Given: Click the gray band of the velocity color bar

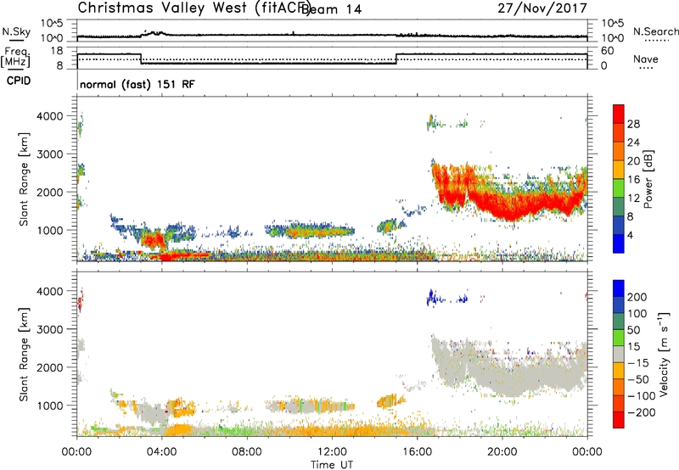Looking at the screenshot, I should click(x=619, y=355).
